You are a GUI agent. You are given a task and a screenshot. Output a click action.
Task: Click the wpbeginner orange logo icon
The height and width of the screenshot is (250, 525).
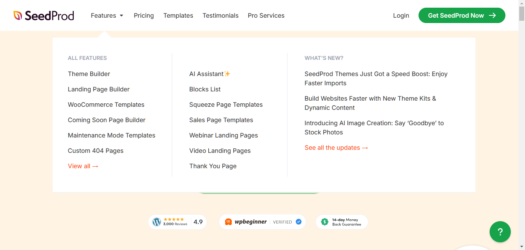pyautogui.click(x=228, y=222)
